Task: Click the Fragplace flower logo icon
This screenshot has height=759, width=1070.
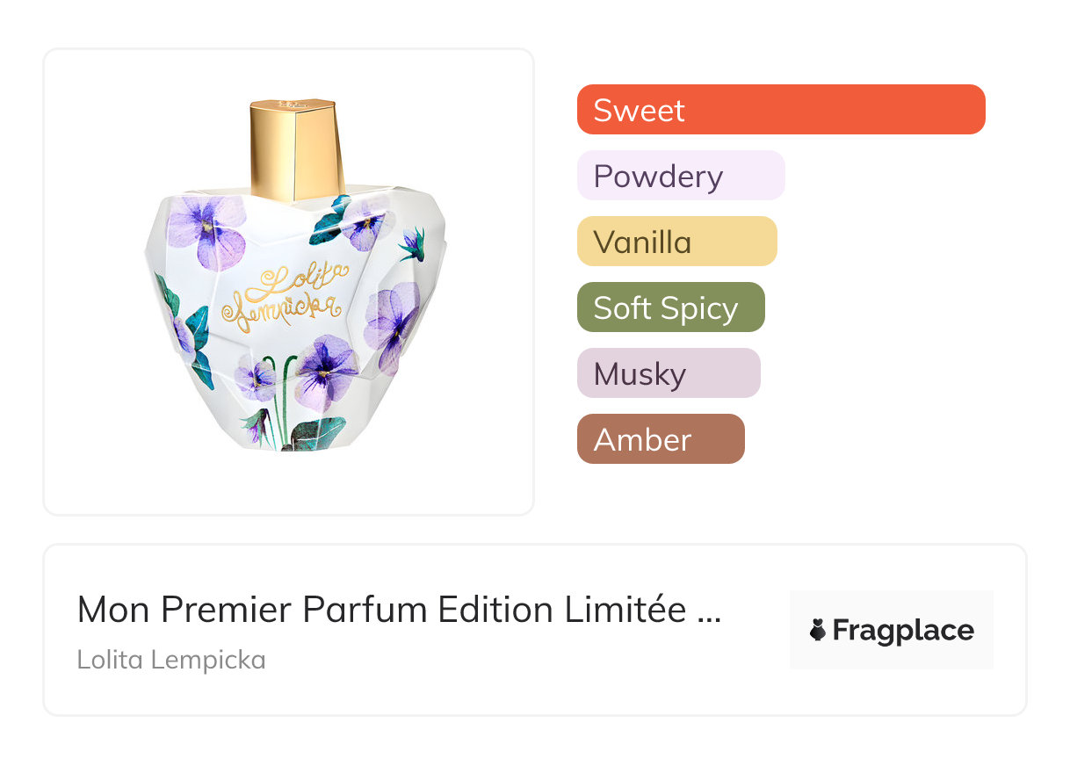Action: (818, 630)
